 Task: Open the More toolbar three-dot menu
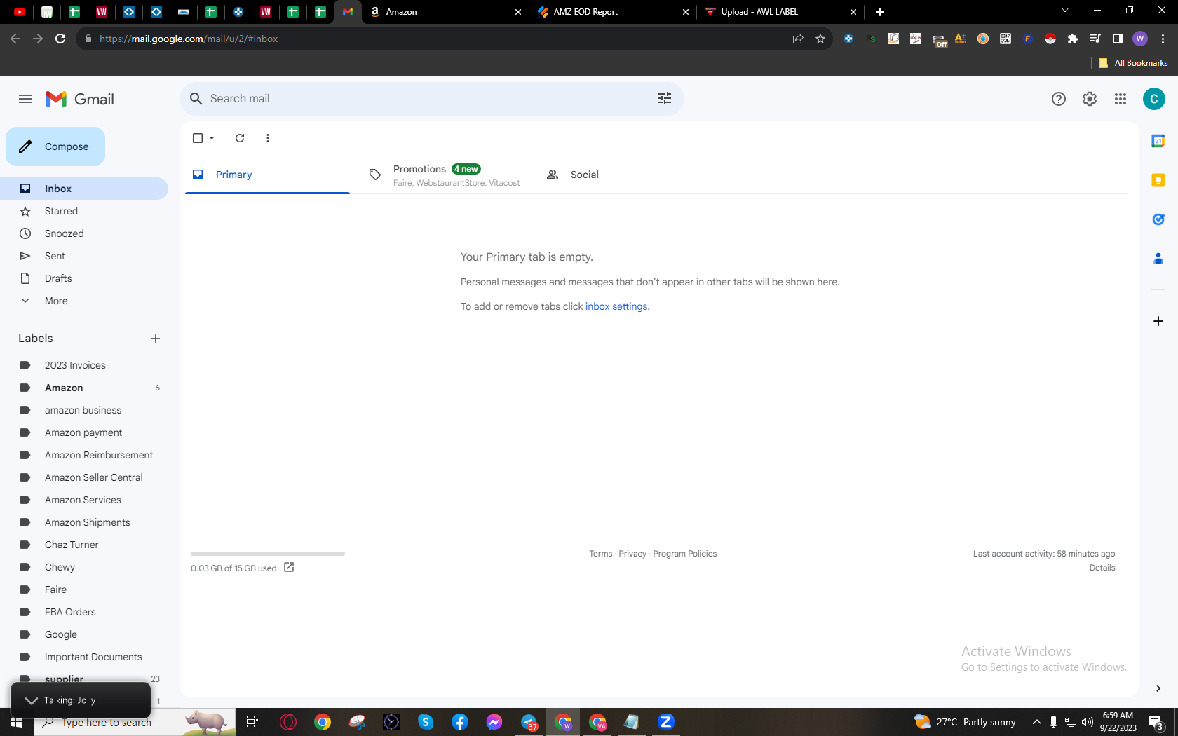click(268, 138)
